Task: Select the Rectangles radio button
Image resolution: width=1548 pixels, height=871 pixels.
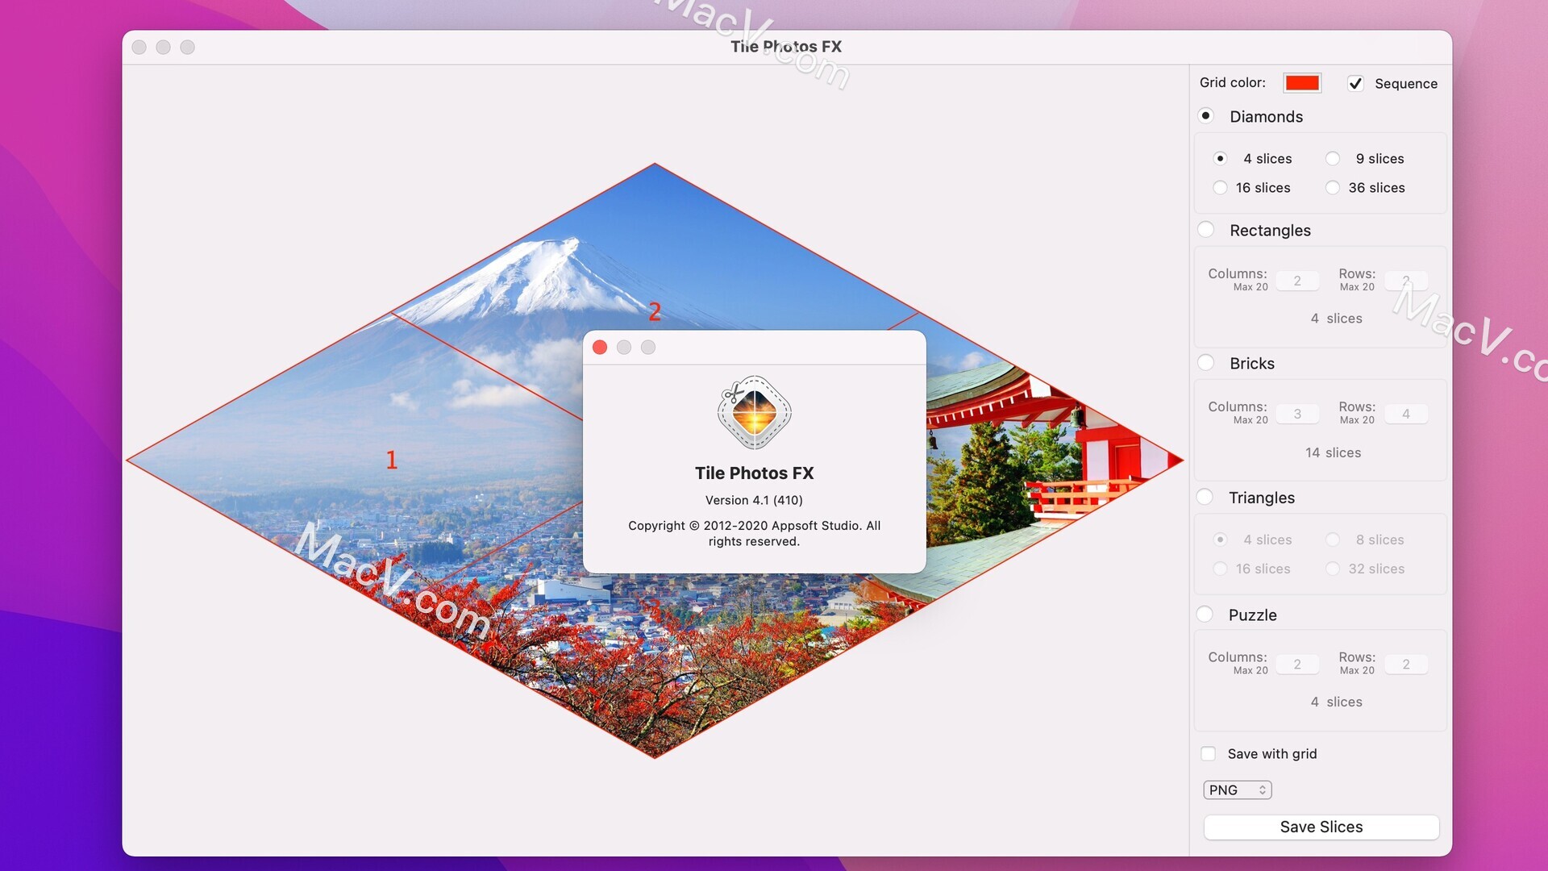Action: (1206, 230)
